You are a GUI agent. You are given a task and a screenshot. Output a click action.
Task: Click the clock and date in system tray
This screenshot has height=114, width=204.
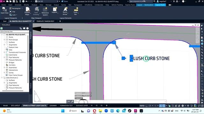[x=195, y=111]
